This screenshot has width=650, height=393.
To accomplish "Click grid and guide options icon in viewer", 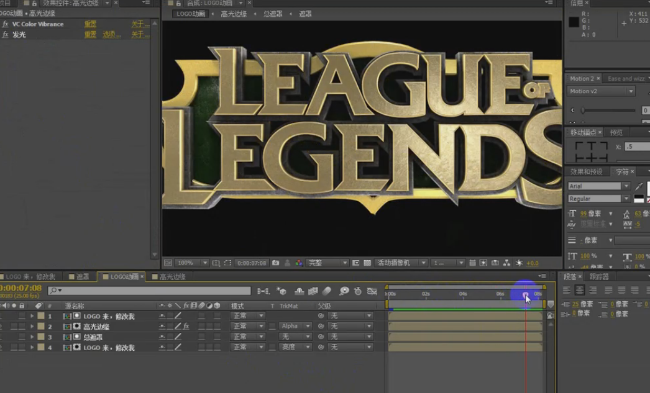I will (x=216, y=263).
